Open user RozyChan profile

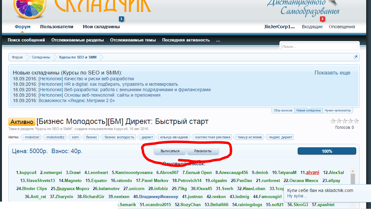tap(190, 205)
